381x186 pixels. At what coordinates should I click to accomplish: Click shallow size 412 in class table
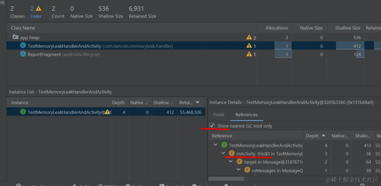[357, 46]
